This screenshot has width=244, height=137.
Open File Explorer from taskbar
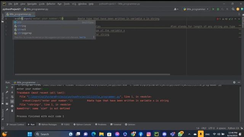101,134
